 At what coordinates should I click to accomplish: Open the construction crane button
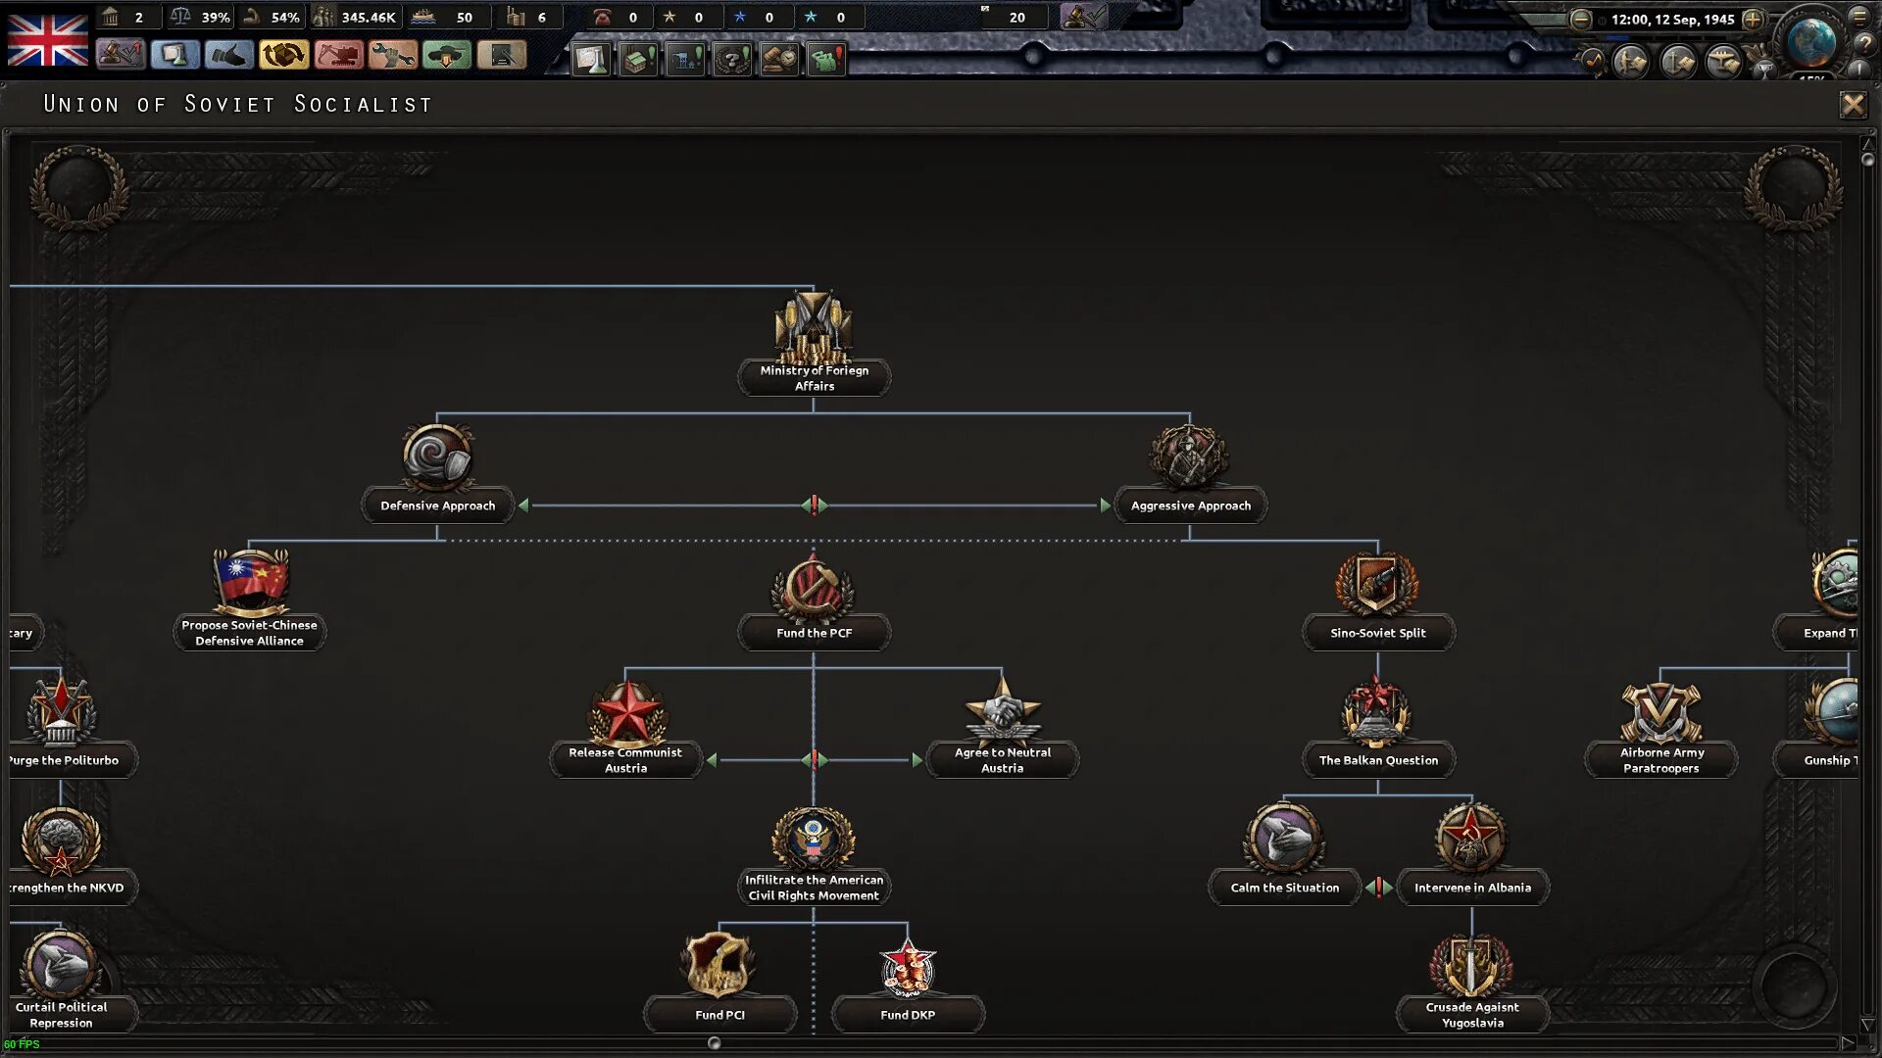click(338, 55)
